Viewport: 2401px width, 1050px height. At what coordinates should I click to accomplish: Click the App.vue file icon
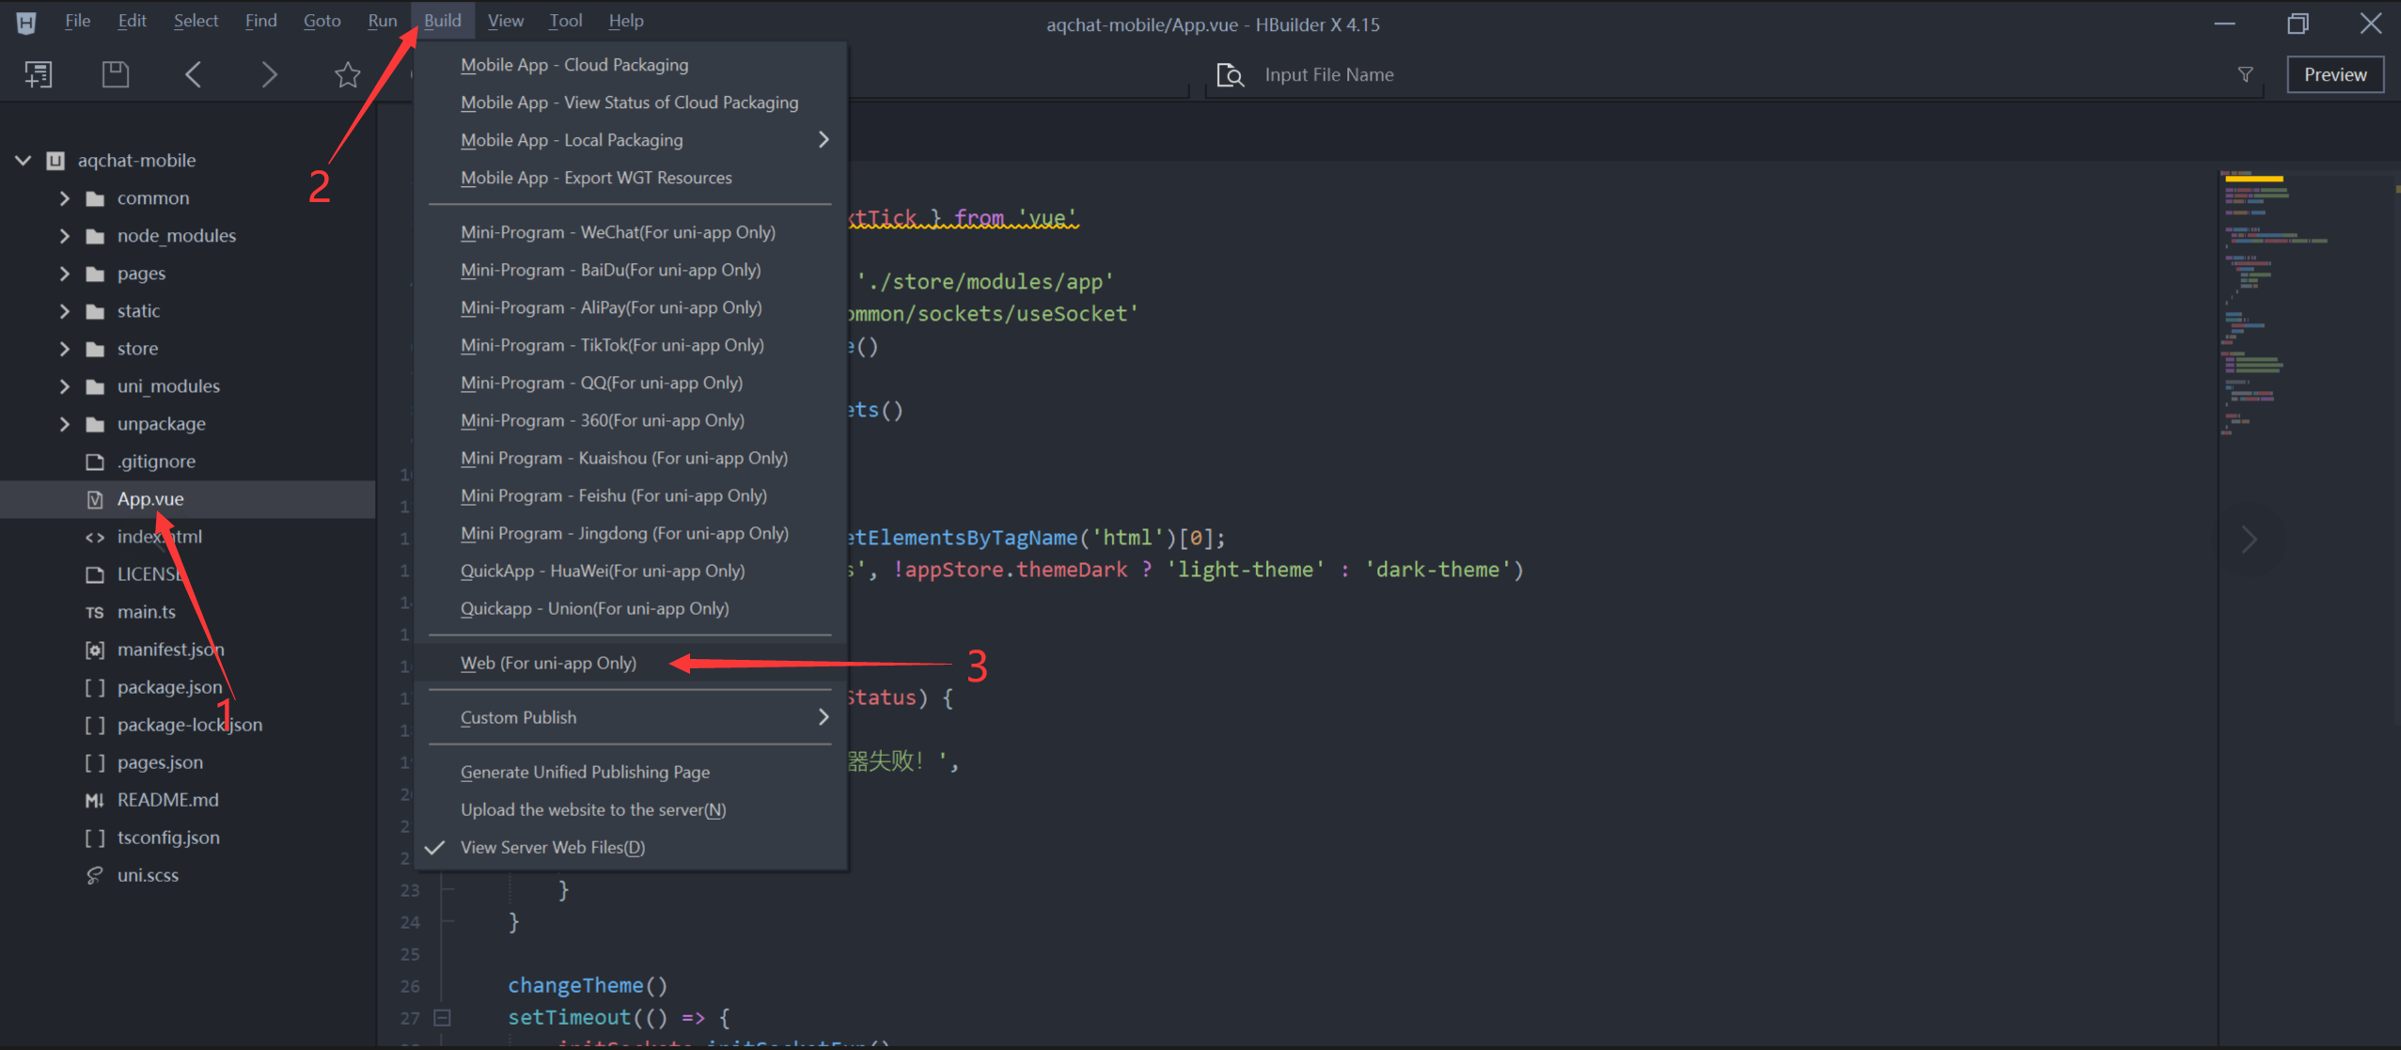94,499
